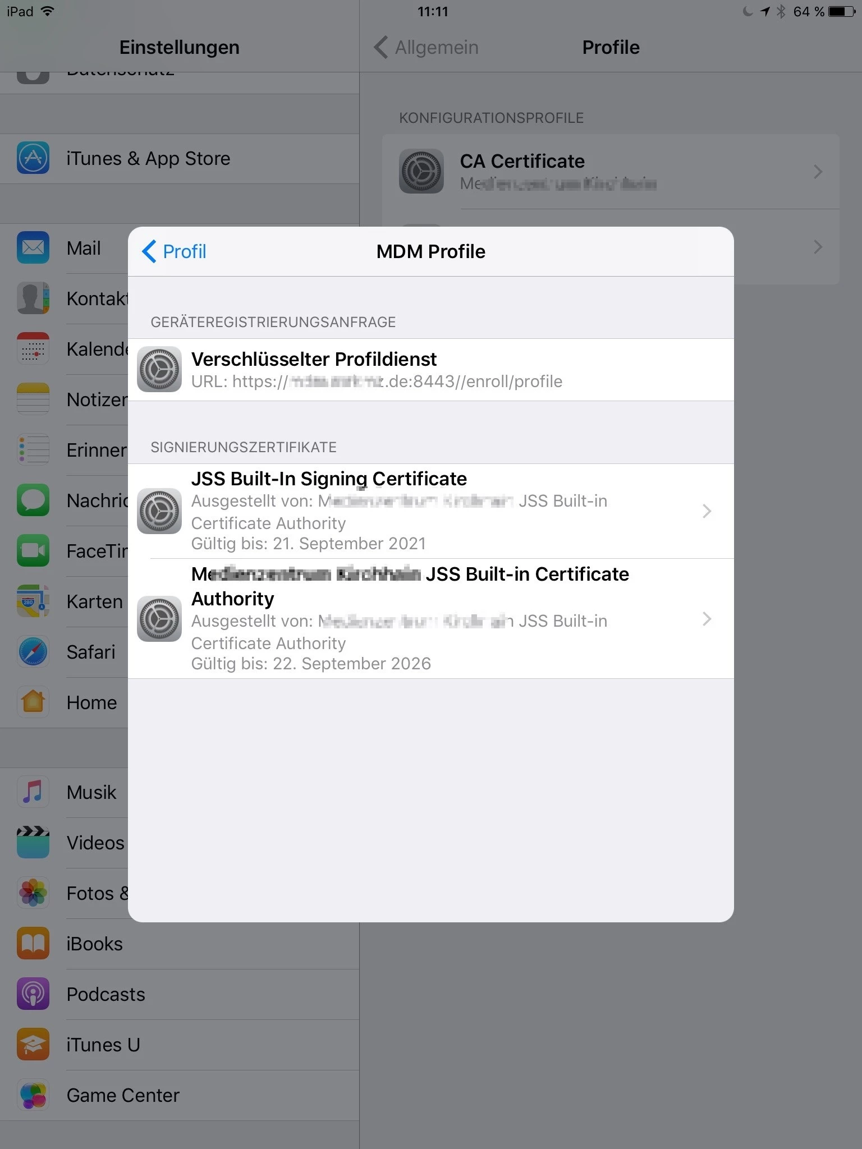Open the second configuration profile chevron
Screen dimensions: 862x1149
pyautogui.click(x=818, y=247)
